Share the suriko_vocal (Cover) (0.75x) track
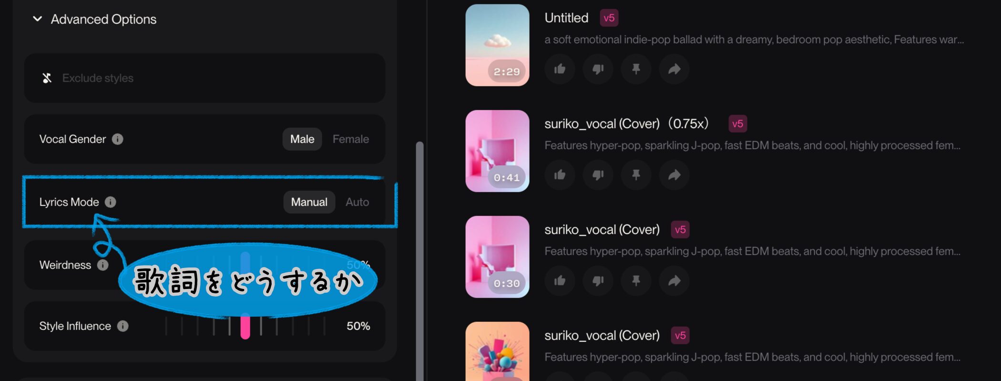1001x381 pixels. [674, 175]
